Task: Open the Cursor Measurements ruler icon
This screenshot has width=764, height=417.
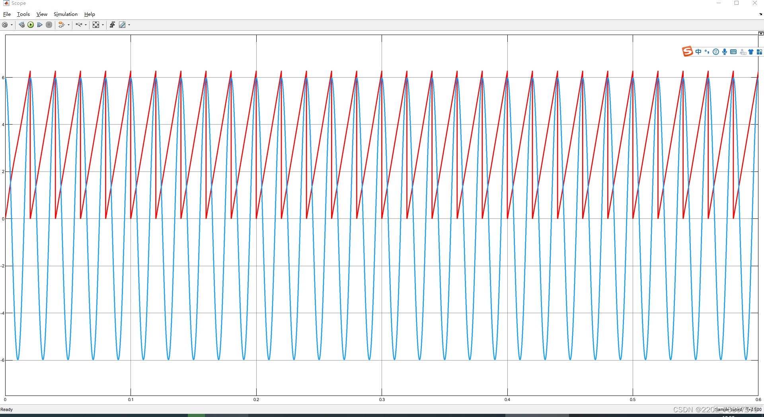Action: 122,25
